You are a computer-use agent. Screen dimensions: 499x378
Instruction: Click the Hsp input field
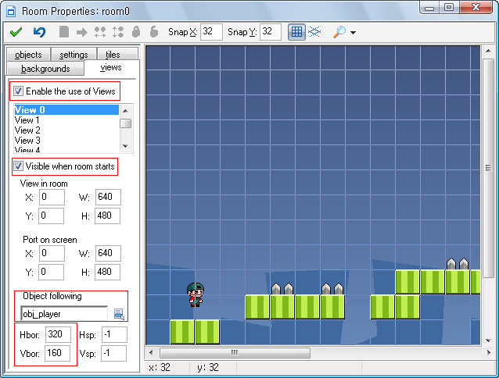click(x=114, y=334)
